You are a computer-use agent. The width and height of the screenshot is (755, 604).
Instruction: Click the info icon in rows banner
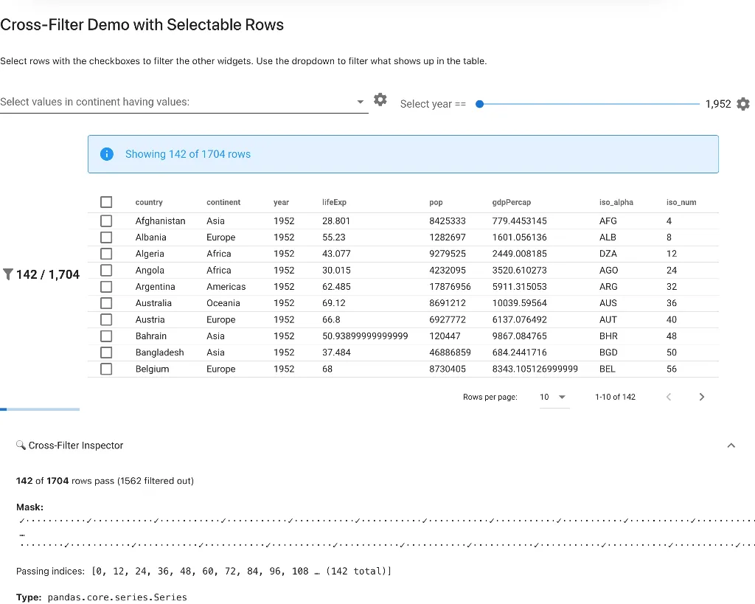107,154
